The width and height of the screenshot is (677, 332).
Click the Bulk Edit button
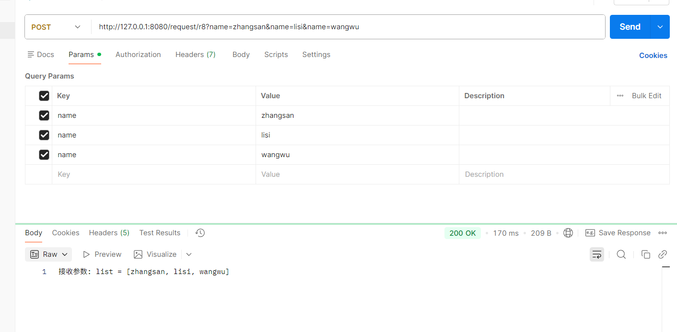[646, 96]
